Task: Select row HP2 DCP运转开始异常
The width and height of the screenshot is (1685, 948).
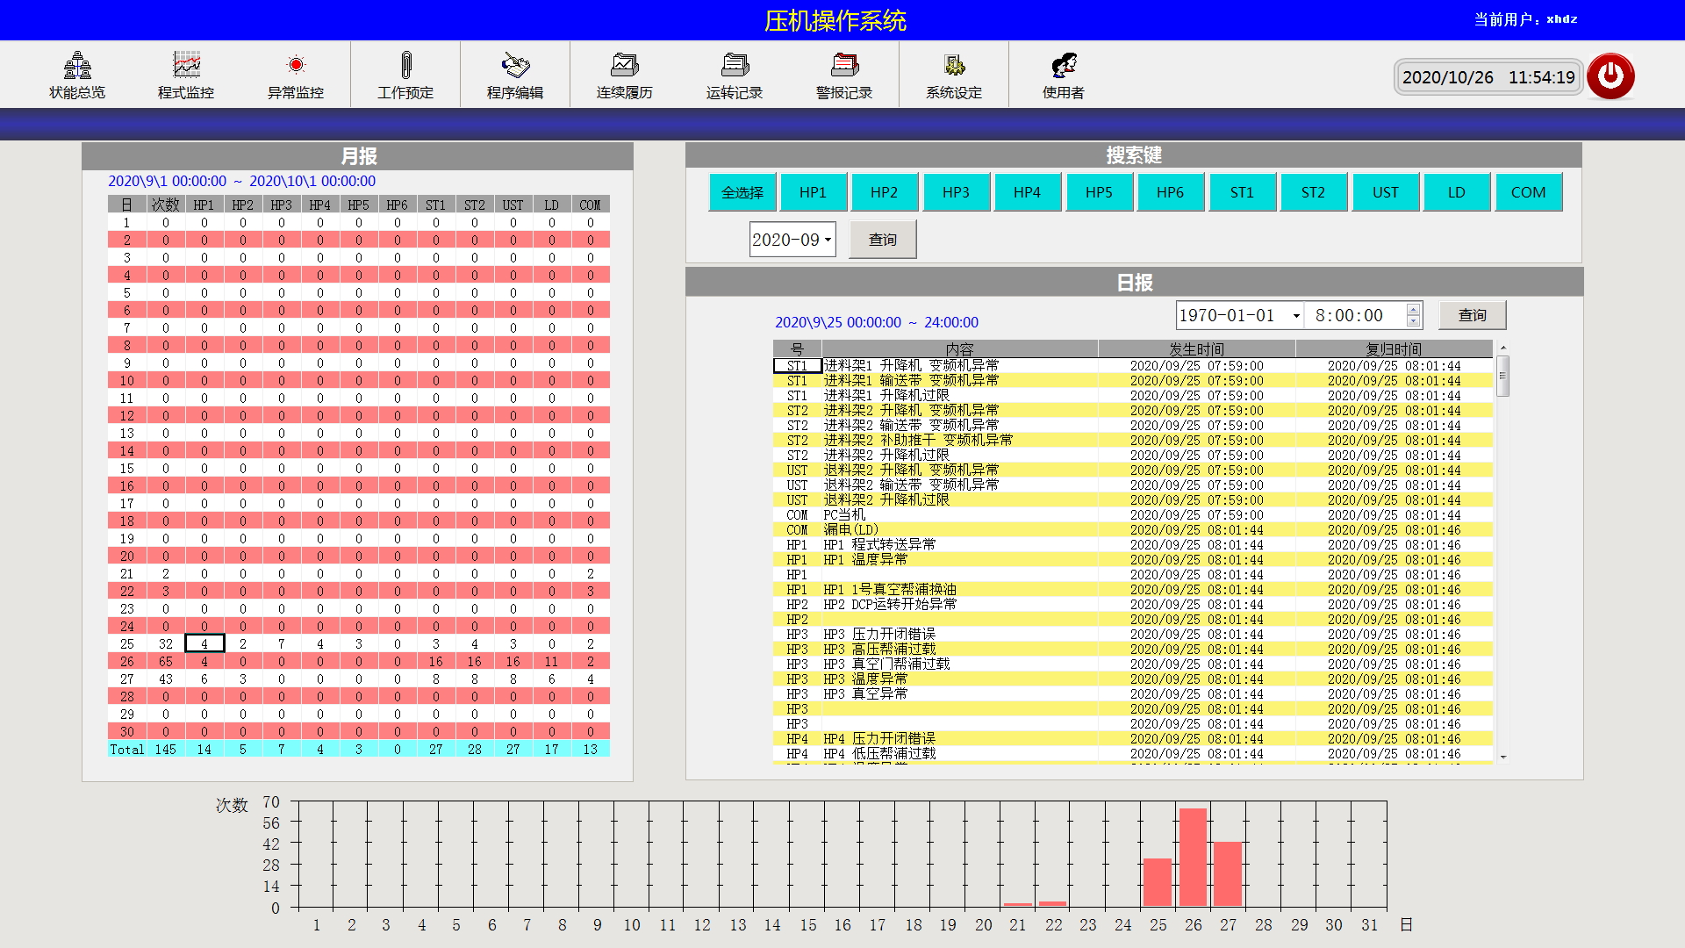Action: [x=1133, y=604]
